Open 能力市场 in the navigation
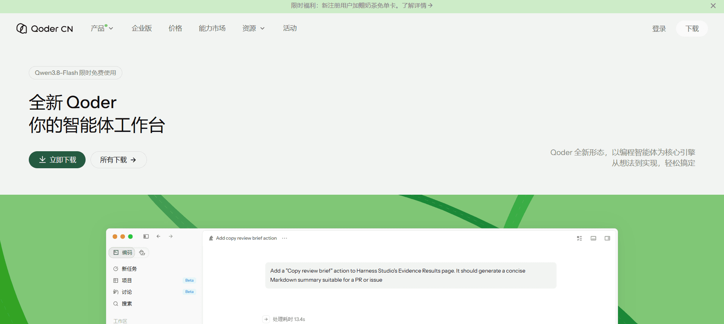 click(212, 28)
